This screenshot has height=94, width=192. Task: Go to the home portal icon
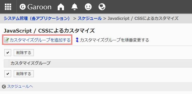tap(61, 7)
